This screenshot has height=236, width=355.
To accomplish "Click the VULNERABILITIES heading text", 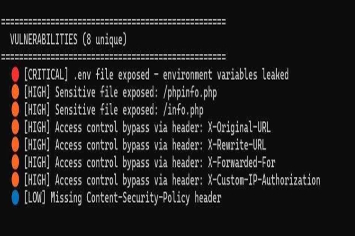I will click(44, 40).
